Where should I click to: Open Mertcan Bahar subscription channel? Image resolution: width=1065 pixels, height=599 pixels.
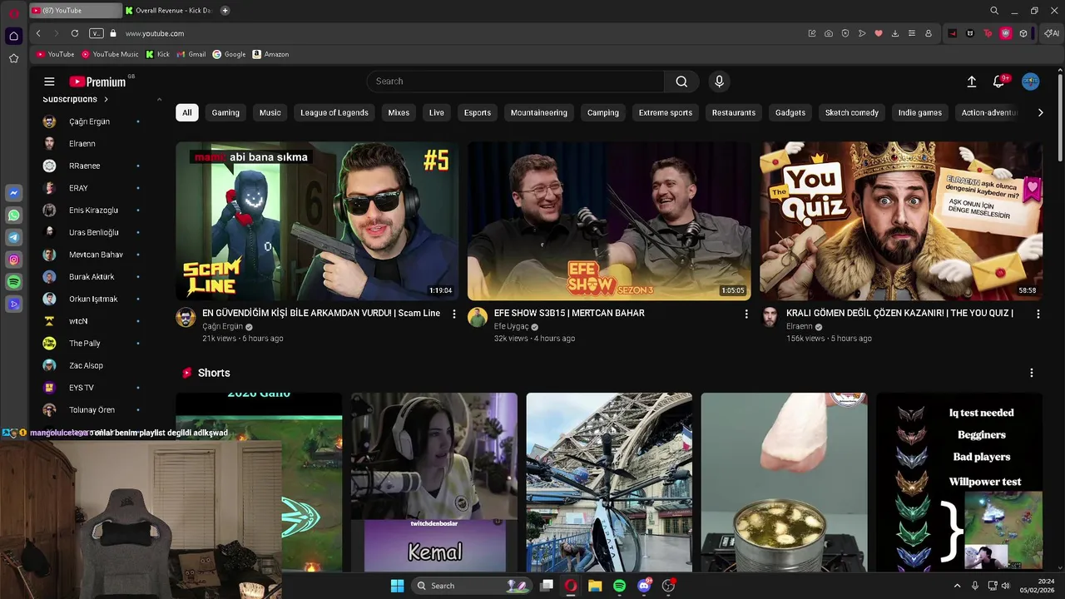(92, 255)
